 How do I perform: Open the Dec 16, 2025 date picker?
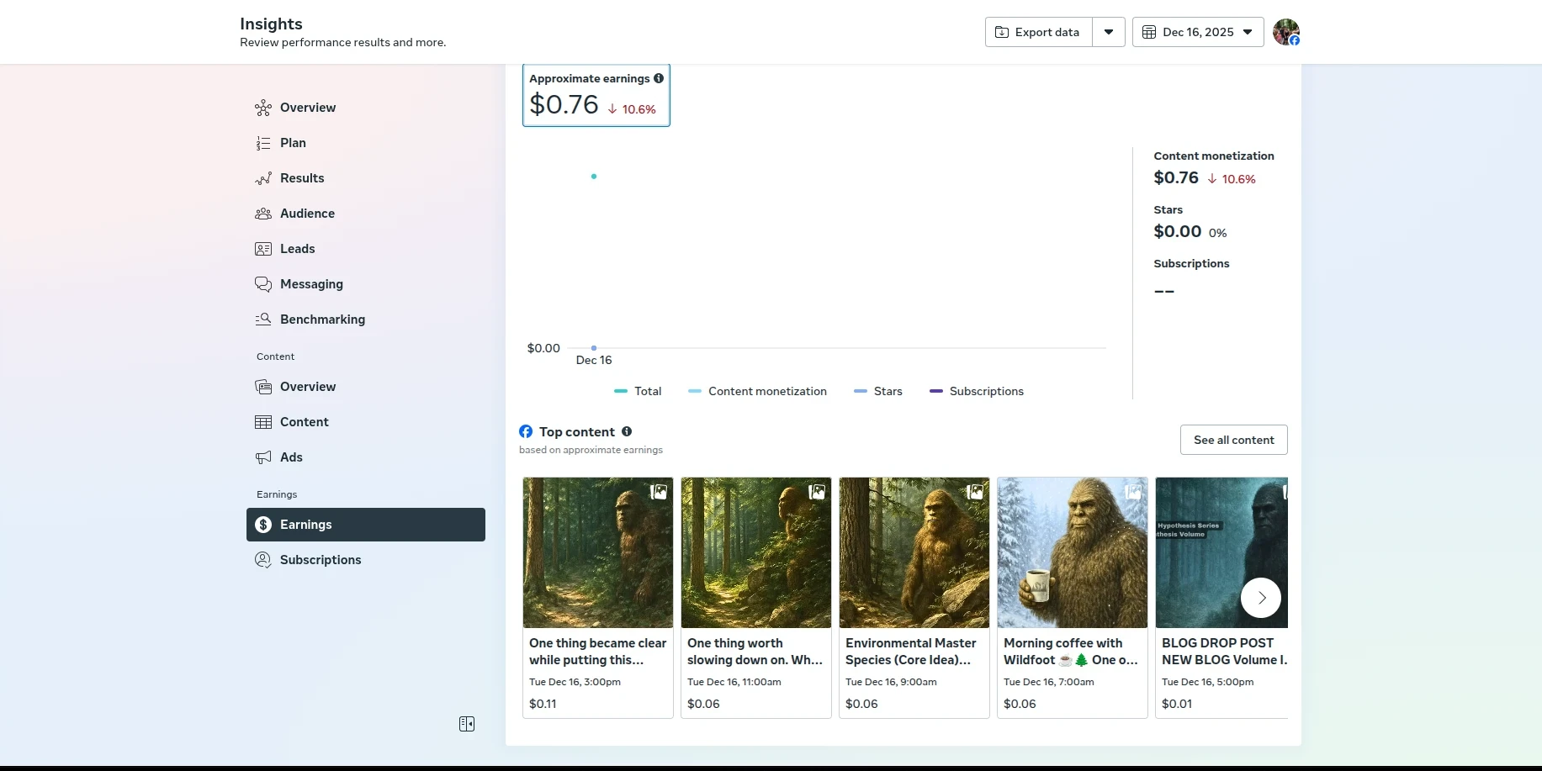click(1198, 32)
